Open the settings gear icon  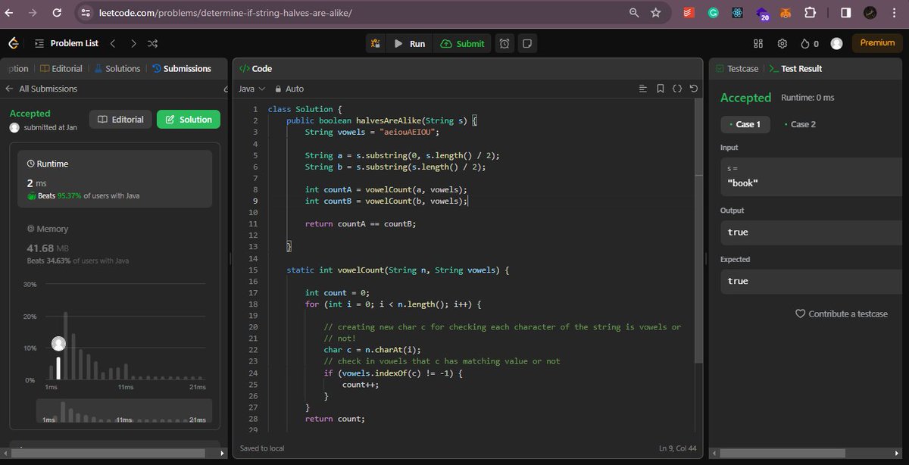coord(782,43)
